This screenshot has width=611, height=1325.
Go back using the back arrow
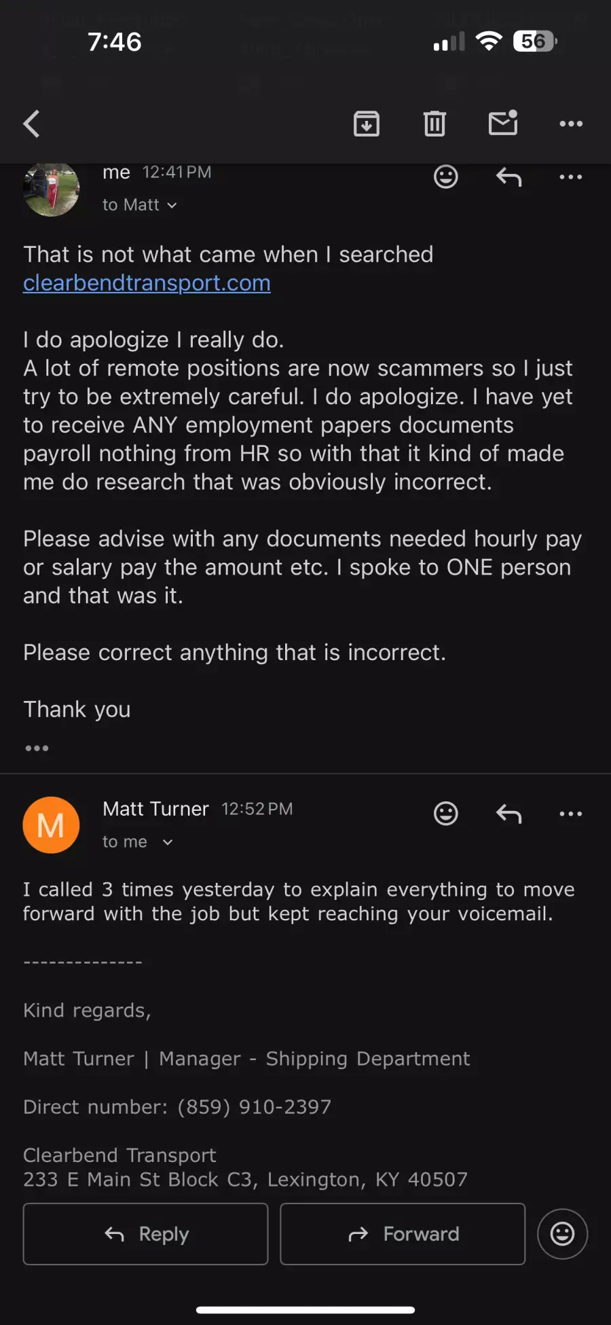(x=32, y=124)
